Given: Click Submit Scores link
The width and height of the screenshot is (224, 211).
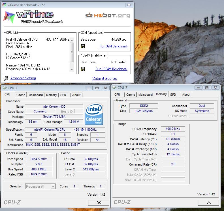Looking at the screenshot, I should pyautogui.click(x=104, y=78).
